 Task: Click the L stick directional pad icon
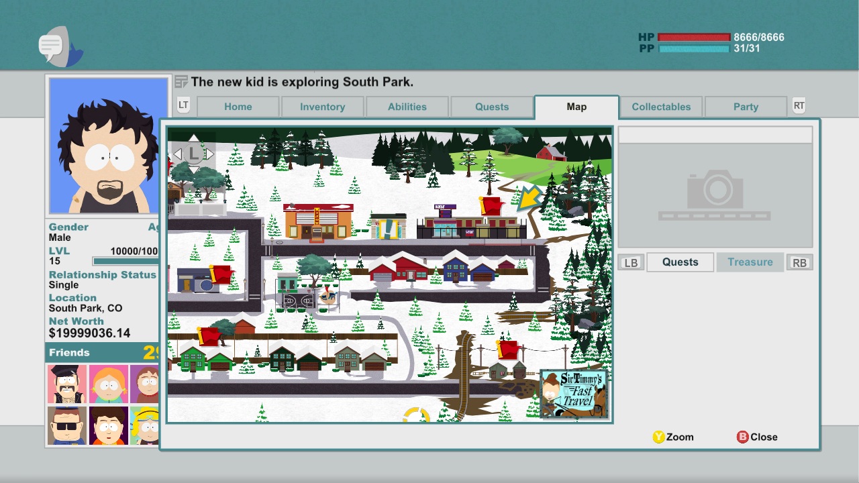[x=193, y=154]
